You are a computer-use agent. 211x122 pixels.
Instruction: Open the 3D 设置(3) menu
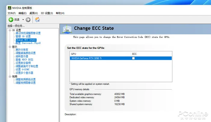point(47,13)
